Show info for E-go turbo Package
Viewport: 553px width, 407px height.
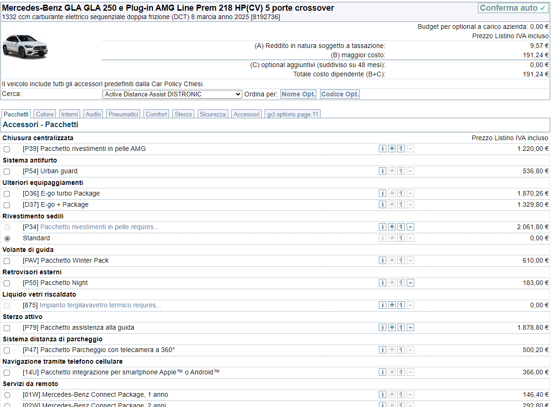pos(382,193)
